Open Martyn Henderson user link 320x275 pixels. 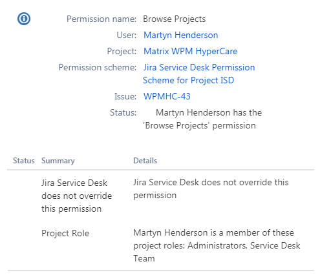[181, 36]
